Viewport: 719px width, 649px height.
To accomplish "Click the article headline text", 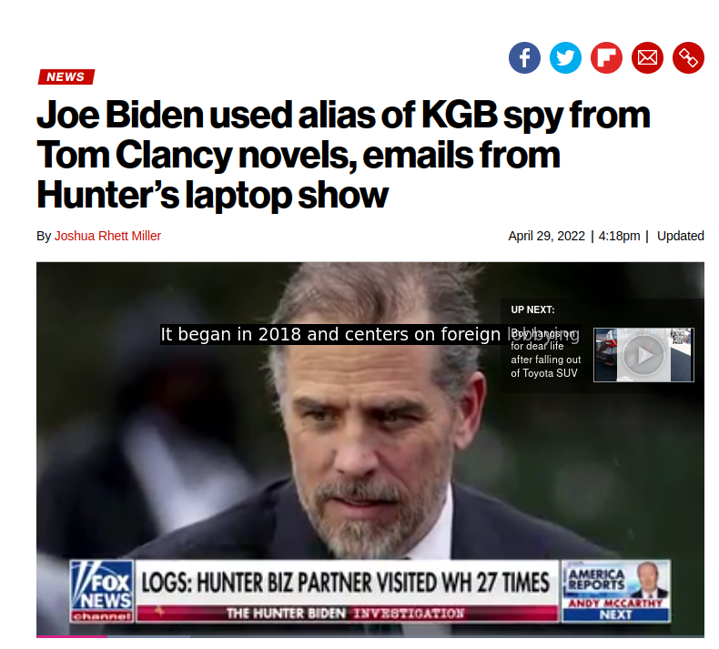I will 343,155.
